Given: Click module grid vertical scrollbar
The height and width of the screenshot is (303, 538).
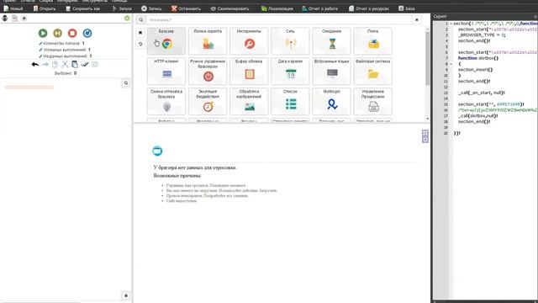Looking at the screenshot, I should (x=428, y=58).
